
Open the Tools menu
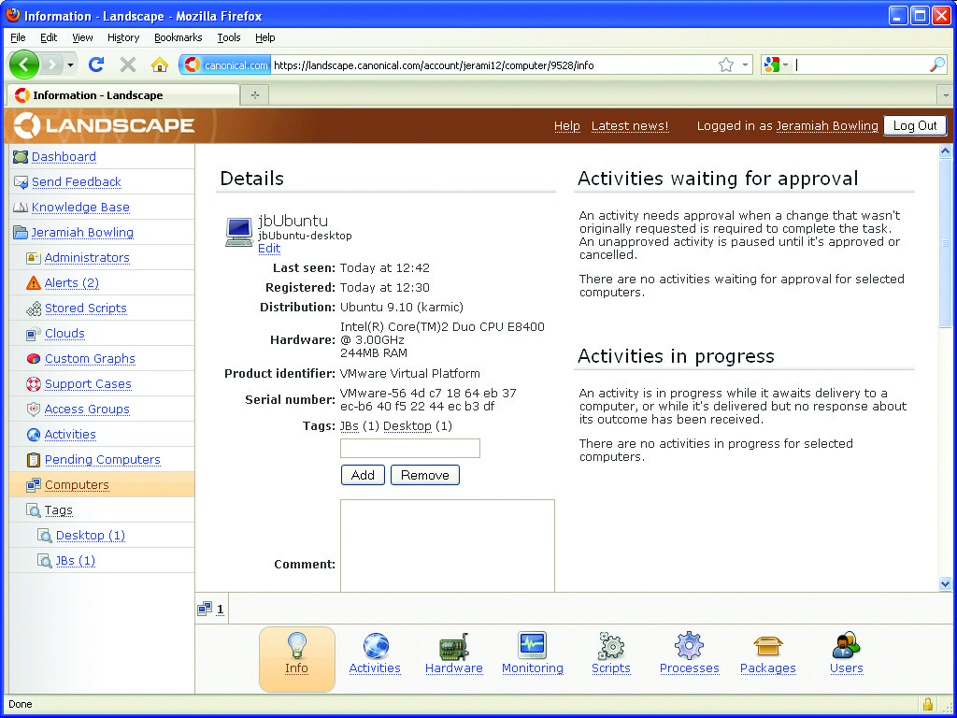coord(228,37)
